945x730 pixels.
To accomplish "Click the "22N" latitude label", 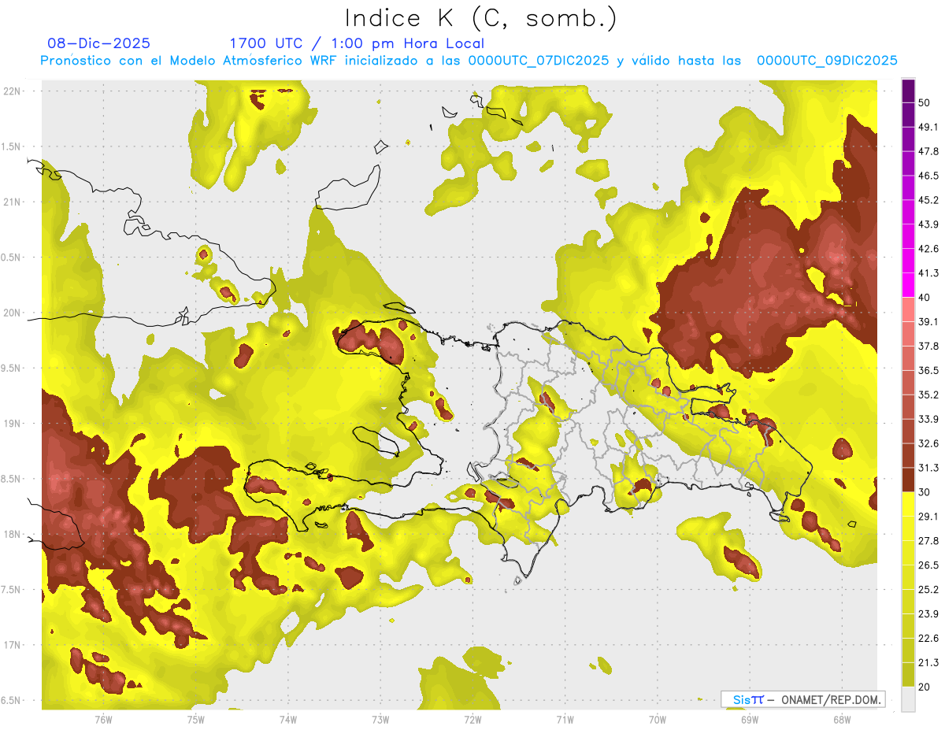I will coord(12,91).
